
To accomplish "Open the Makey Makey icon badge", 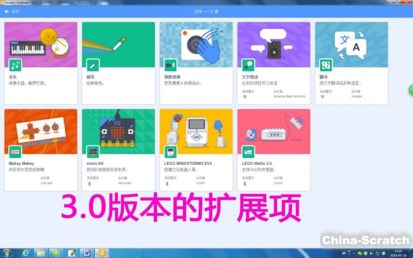I will (x=15, y=152).
